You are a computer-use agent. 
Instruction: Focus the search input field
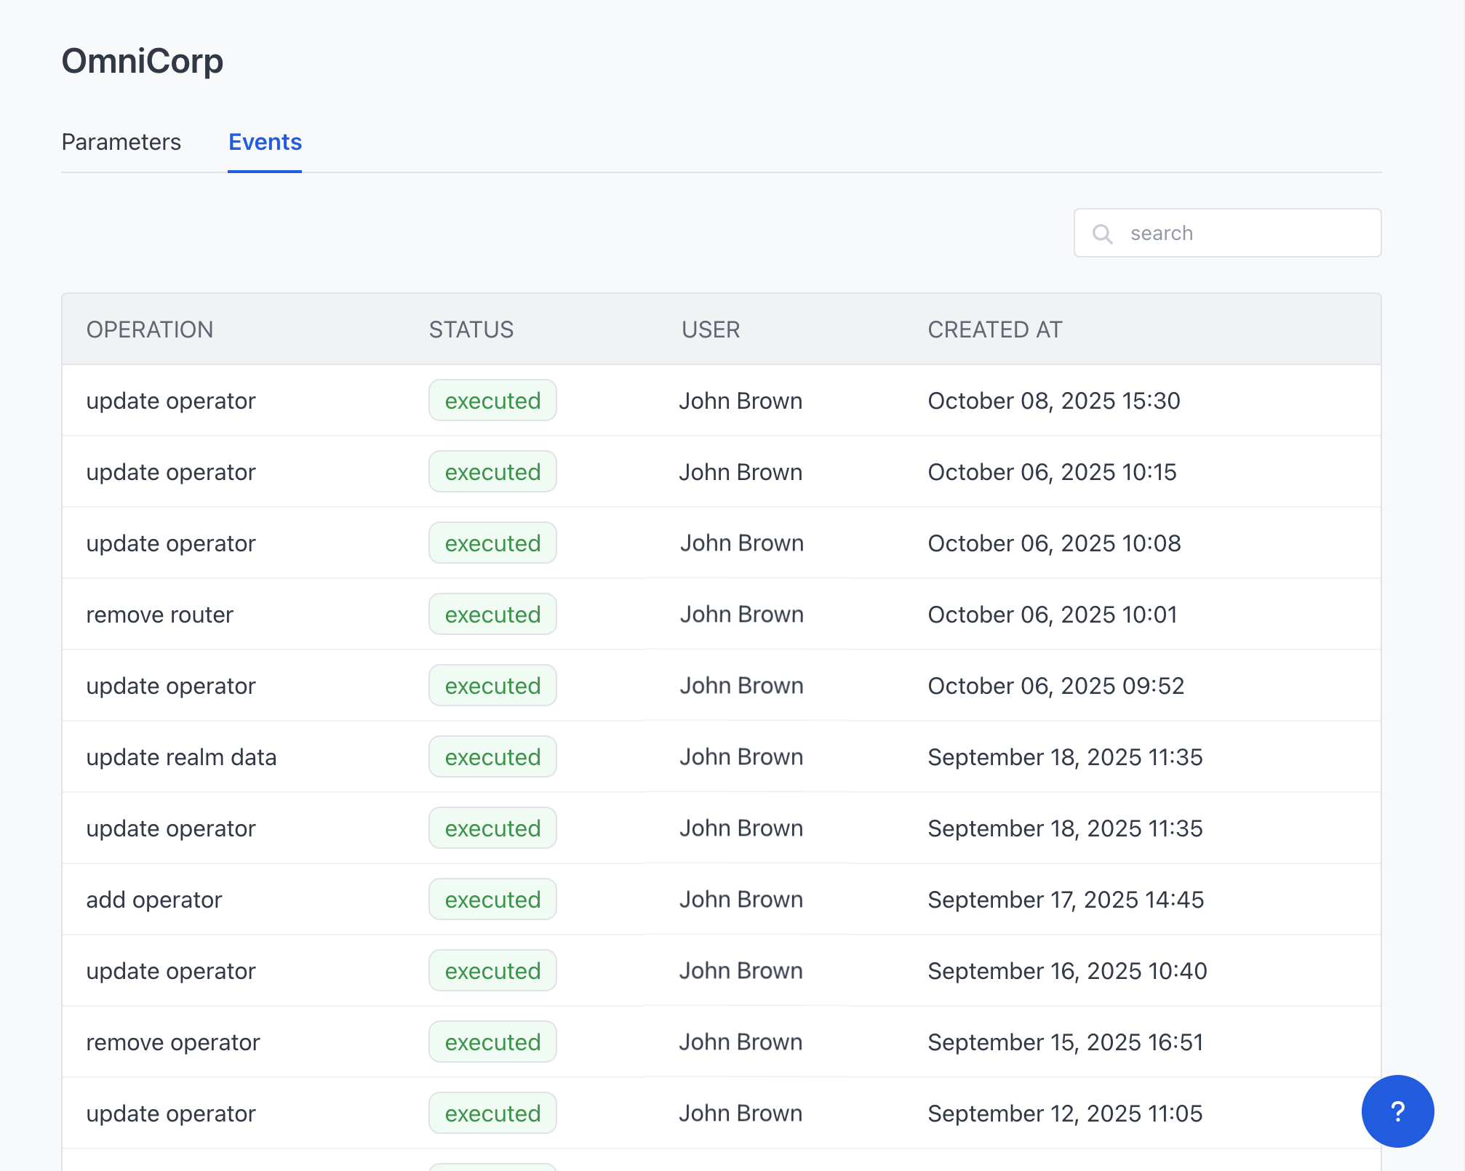coord(1248,233)
